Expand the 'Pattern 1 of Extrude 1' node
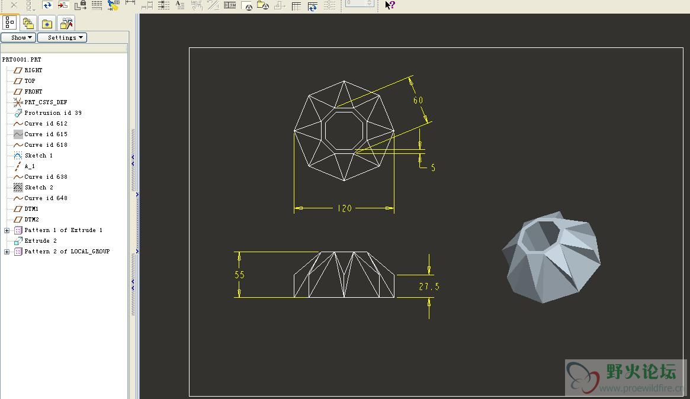Image resolution: width=690 pixels, height=399 pixels. tap(7, 230)
